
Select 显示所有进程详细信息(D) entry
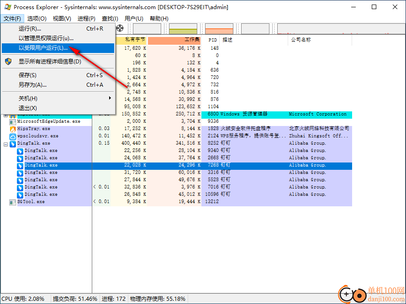pyautogui.click(x=58, y=62)
